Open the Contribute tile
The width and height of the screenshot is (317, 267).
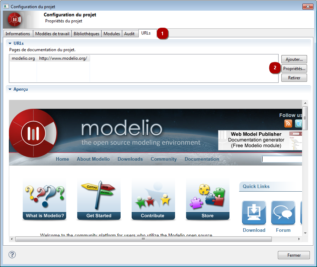[153, 199]
